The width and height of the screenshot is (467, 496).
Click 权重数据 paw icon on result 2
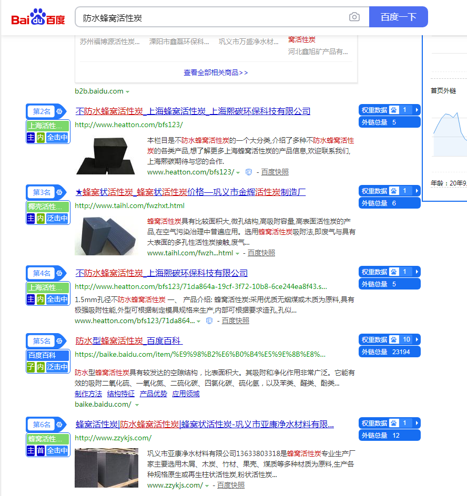coord(394,110)
